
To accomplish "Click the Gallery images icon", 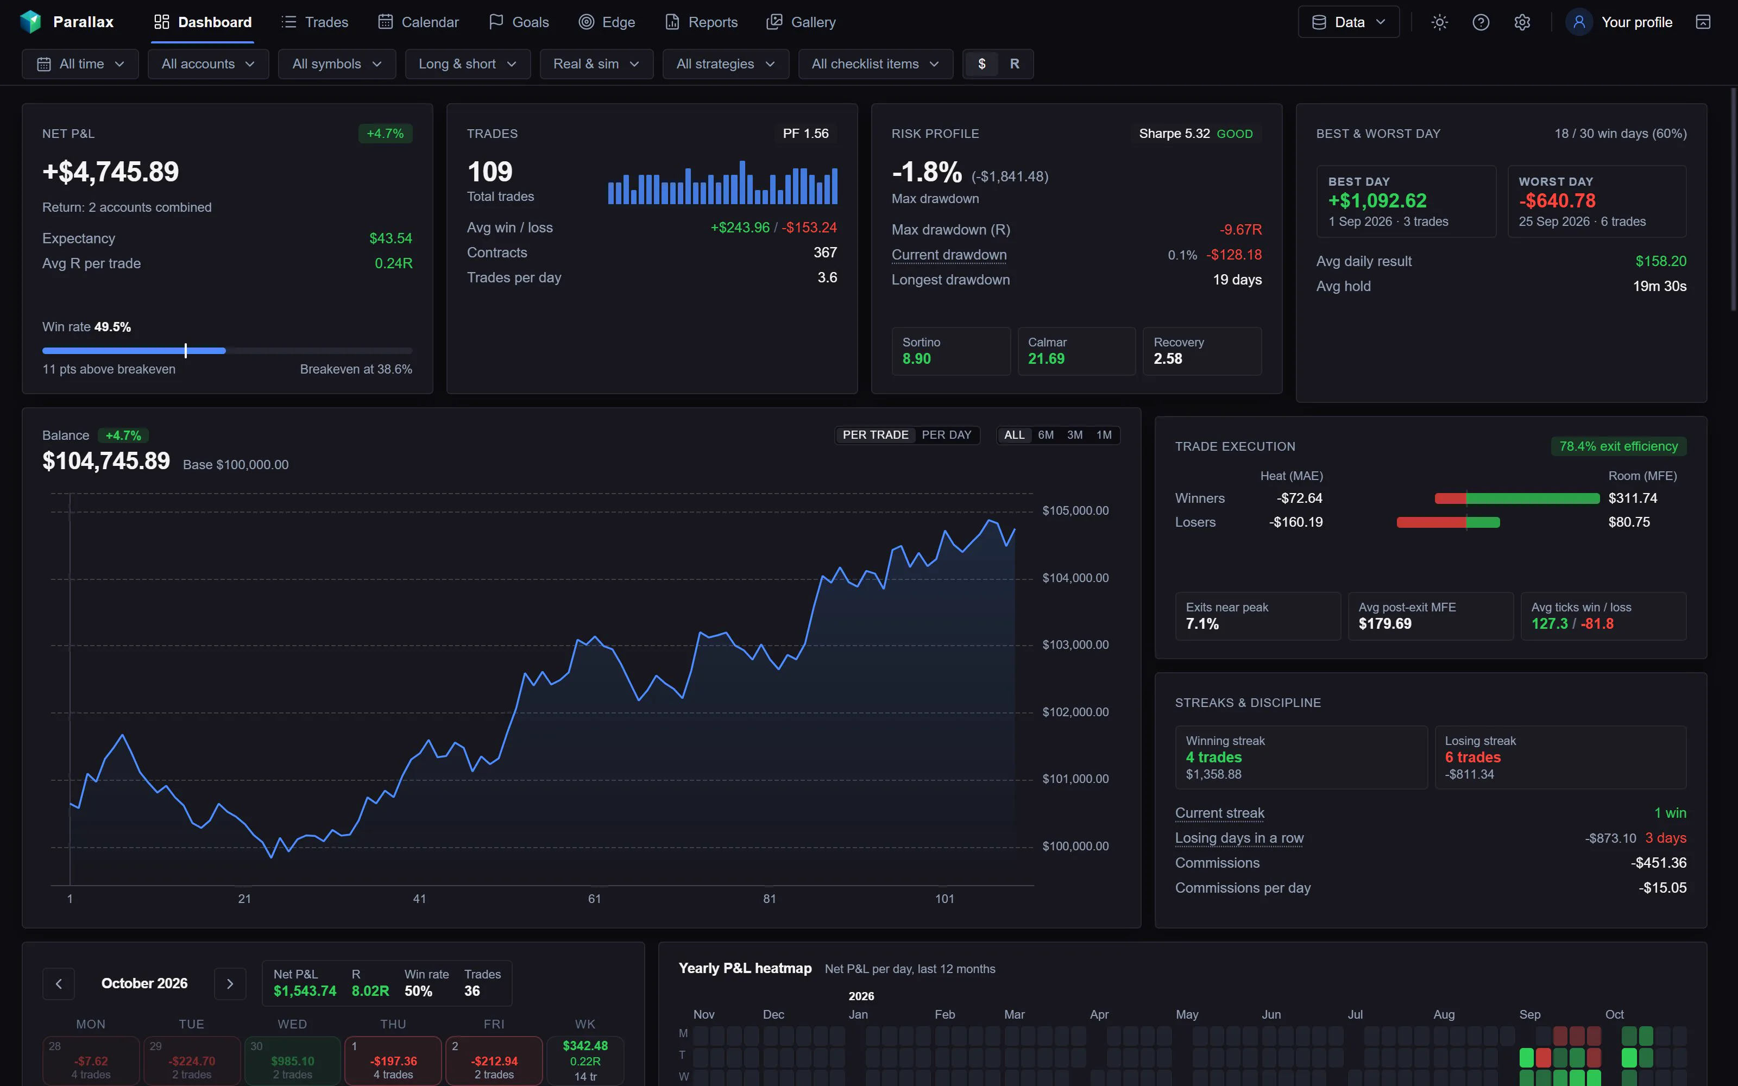I will (x=774, y=22).
